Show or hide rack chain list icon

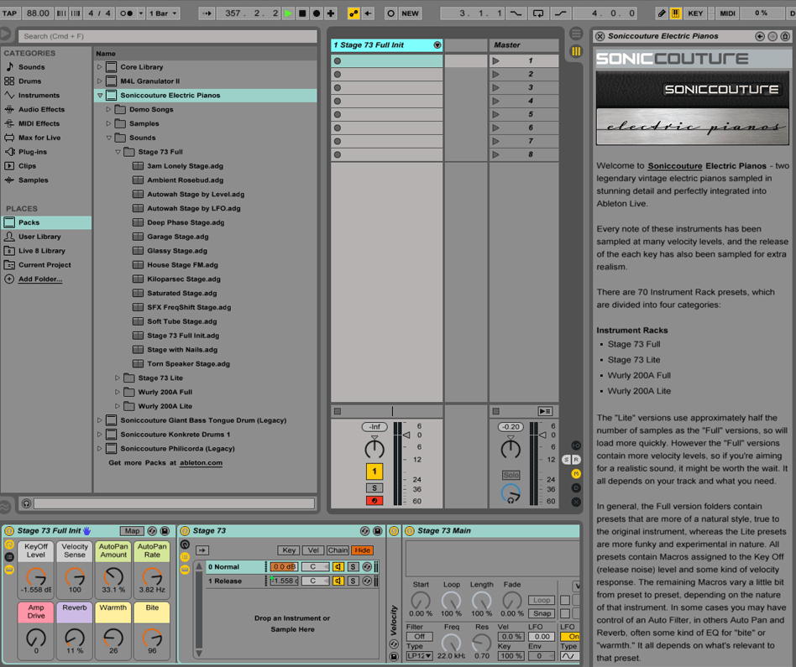coord(9,556)
